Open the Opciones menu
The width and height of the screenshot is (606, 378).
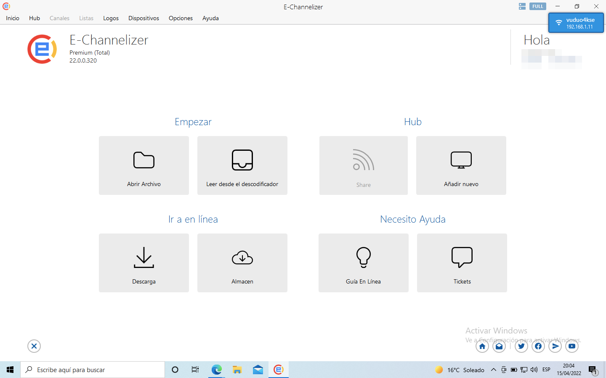click(181, 18)
